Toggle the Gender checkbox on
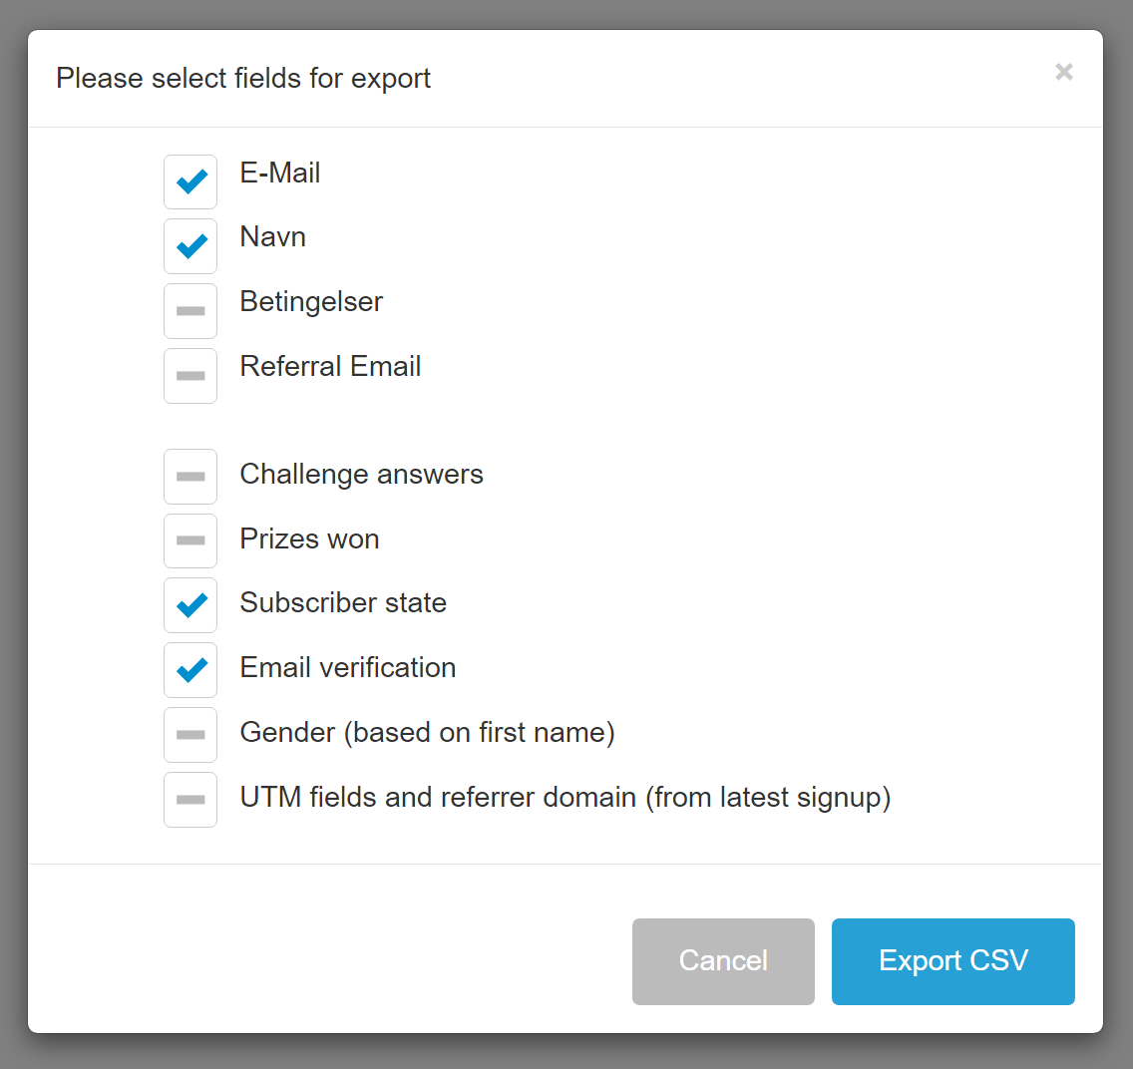This screenshot has height=1069, width=1133. tap(190, 735)
